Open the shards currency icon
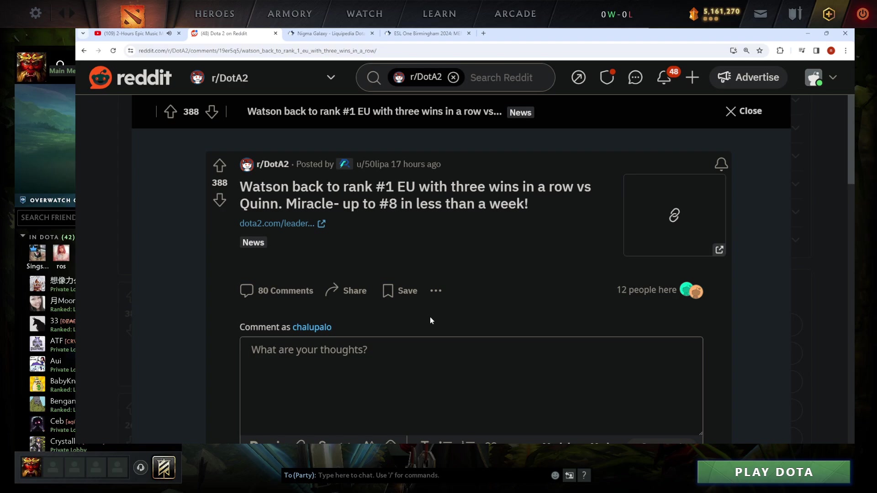This screenshot has height=493, width=877. click(x=693, y=14)
